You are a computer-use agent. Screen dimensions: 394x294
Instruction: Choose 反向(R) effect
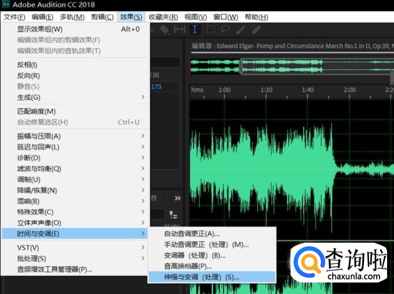tap(75, 76)
